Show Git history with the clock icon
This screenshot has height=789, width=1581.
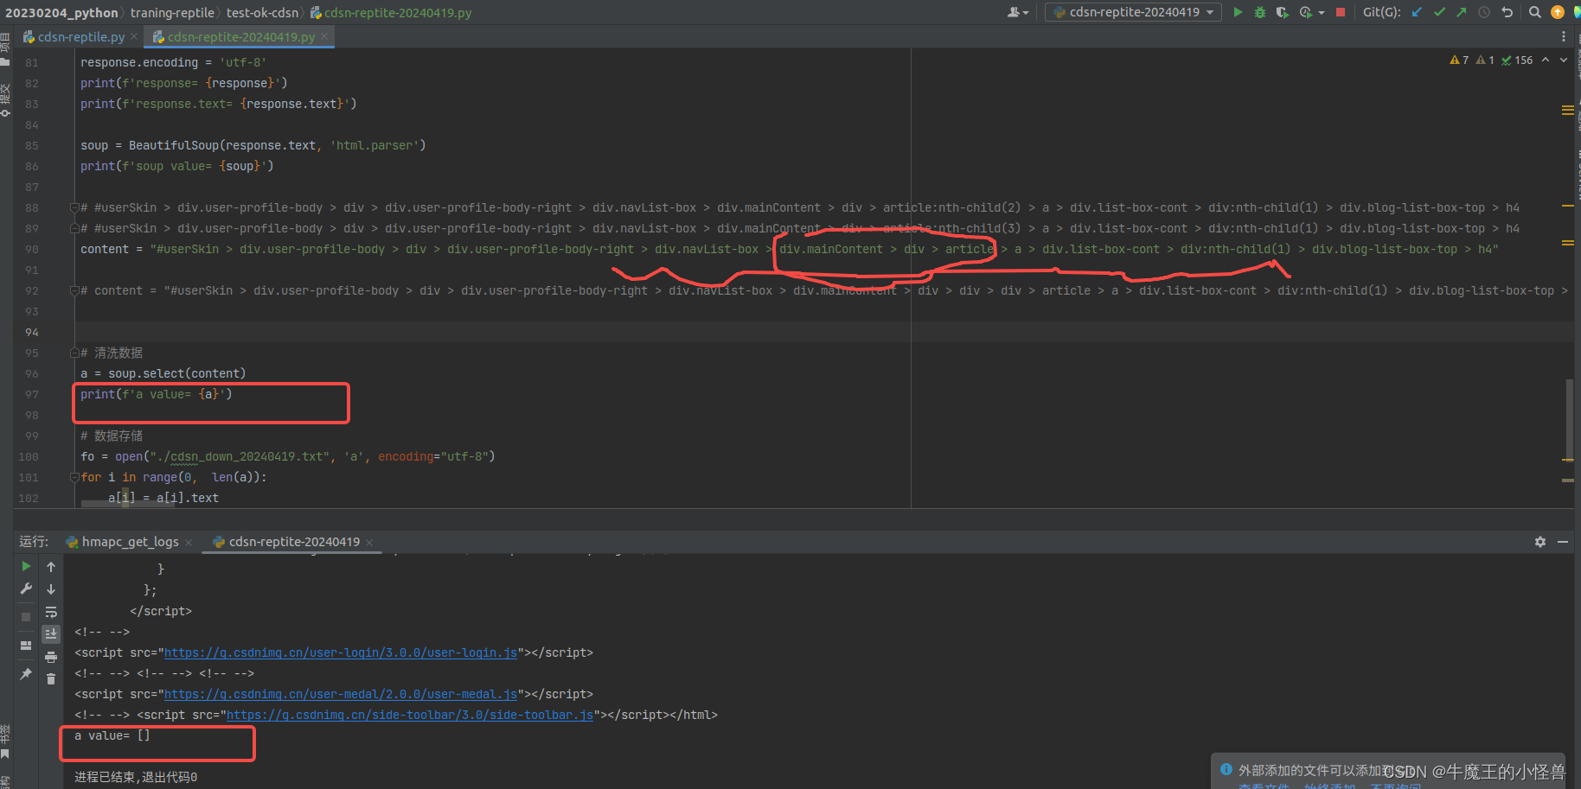[x=1484, y=12]
